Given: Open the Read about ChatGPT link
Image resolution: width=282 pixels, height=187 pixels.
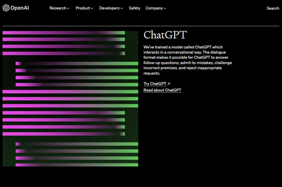Looking at the screenshot, I should (x=162, y=90).
